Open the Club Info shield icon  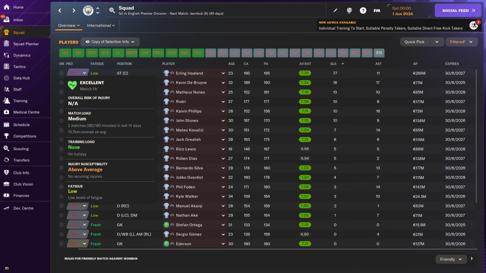coord(6,173)
